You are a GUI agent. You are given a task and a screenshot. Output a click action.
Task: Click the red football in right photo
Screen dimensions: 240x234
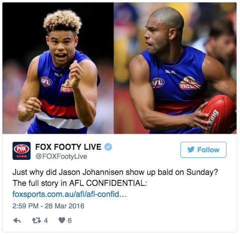(x=219, y=114)
